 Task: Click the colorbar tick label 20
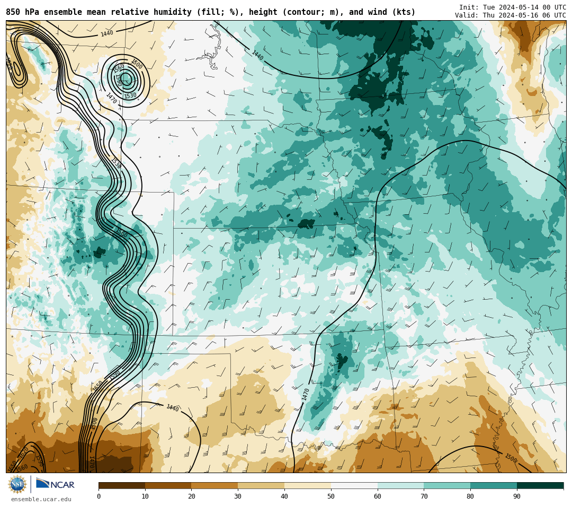click(x=192, y=496)
